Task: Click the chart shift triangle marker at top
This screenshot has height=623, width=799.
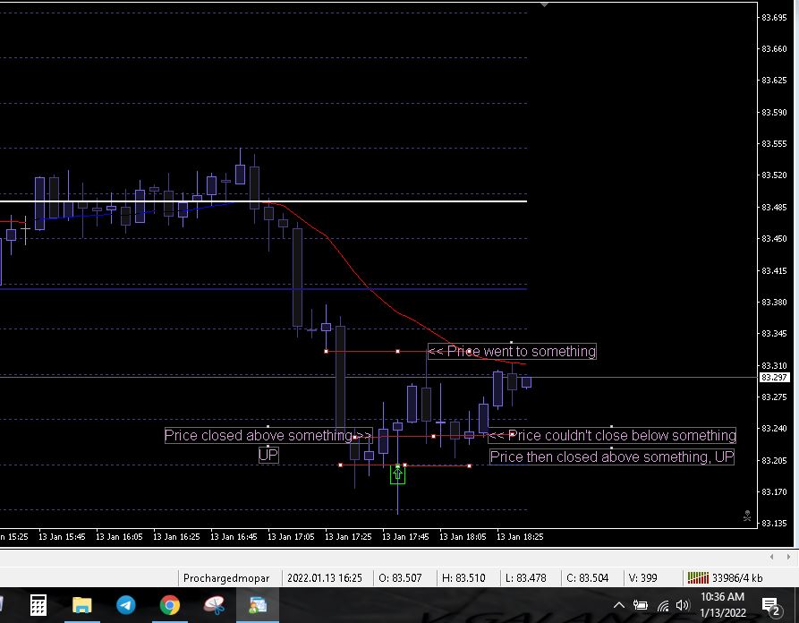Action: pyautogui.click(x=544, y=4)
